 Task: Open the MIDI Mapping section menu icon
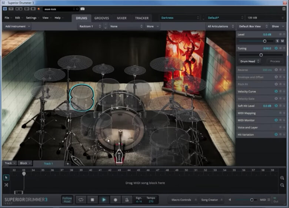tap(280, 113)
